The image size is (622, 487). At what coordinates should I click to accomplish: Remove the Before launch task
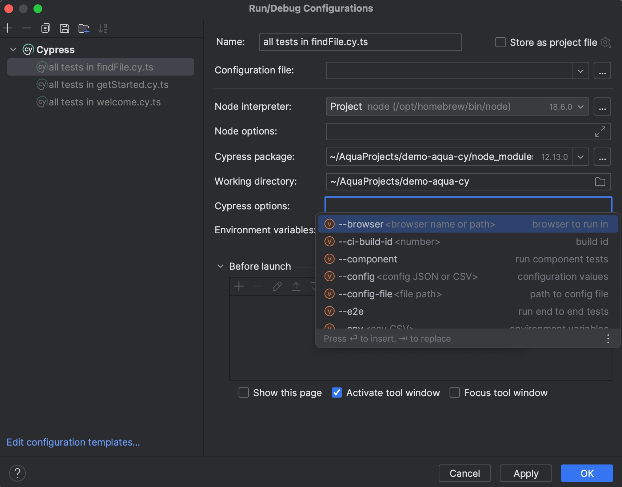click(x=258, y=286)
